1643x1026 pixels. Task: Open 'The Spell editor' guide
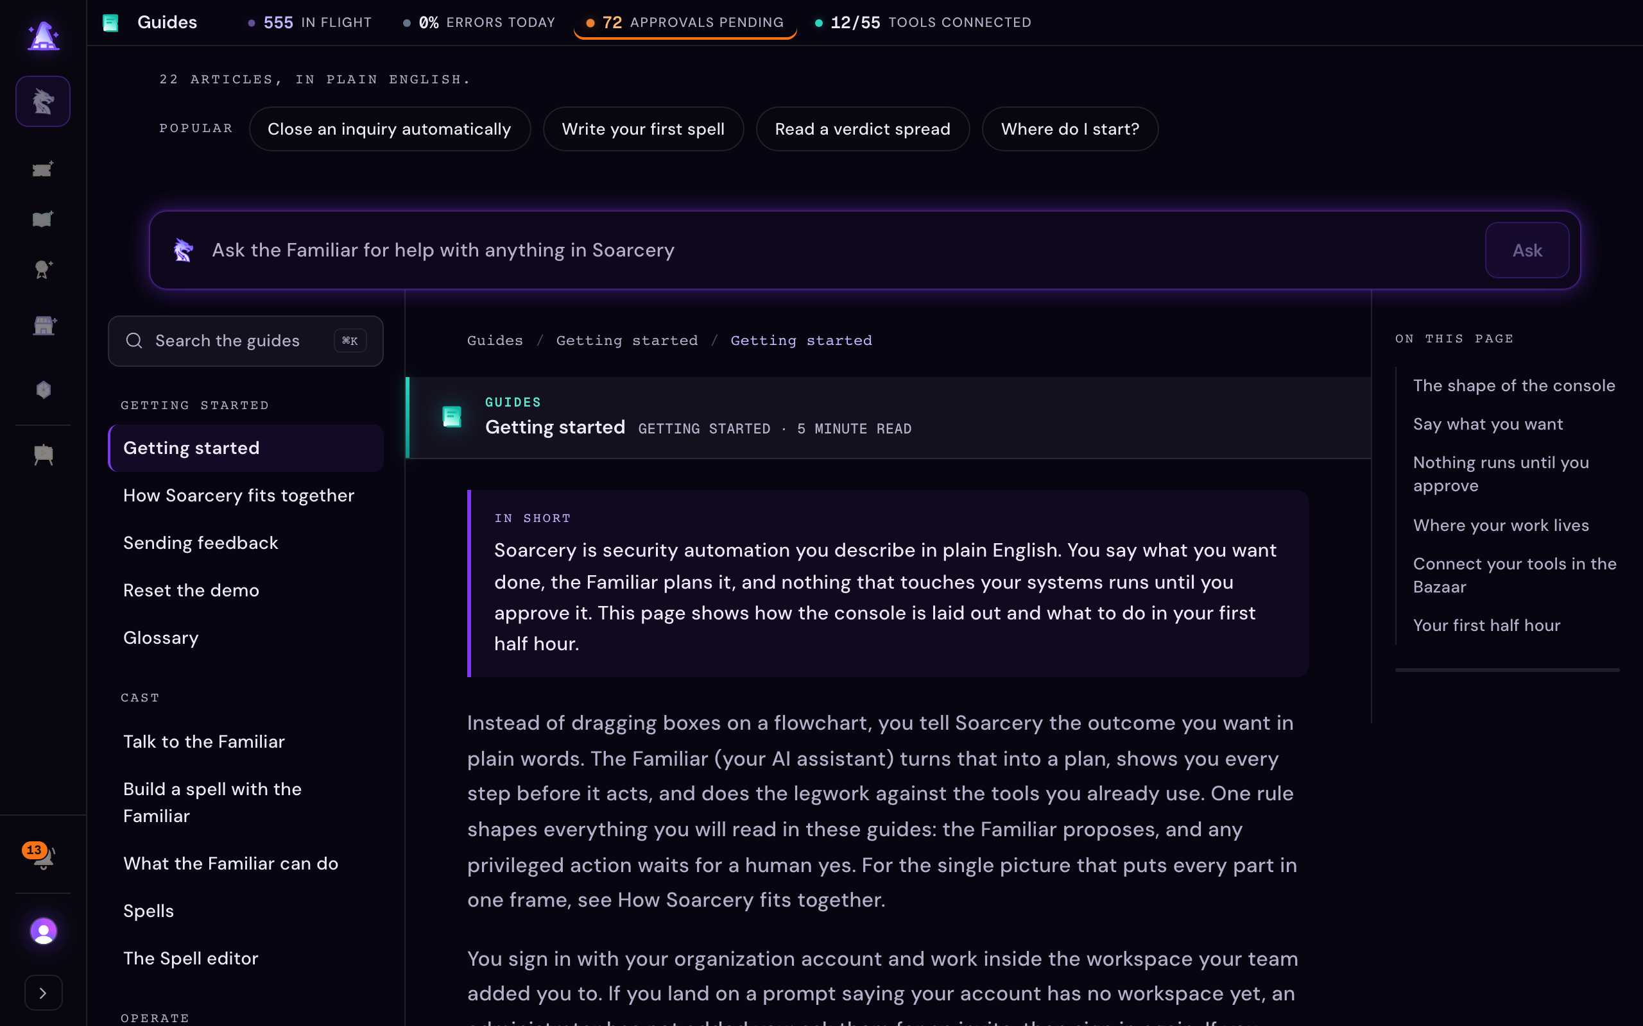(x=246, y=958)
